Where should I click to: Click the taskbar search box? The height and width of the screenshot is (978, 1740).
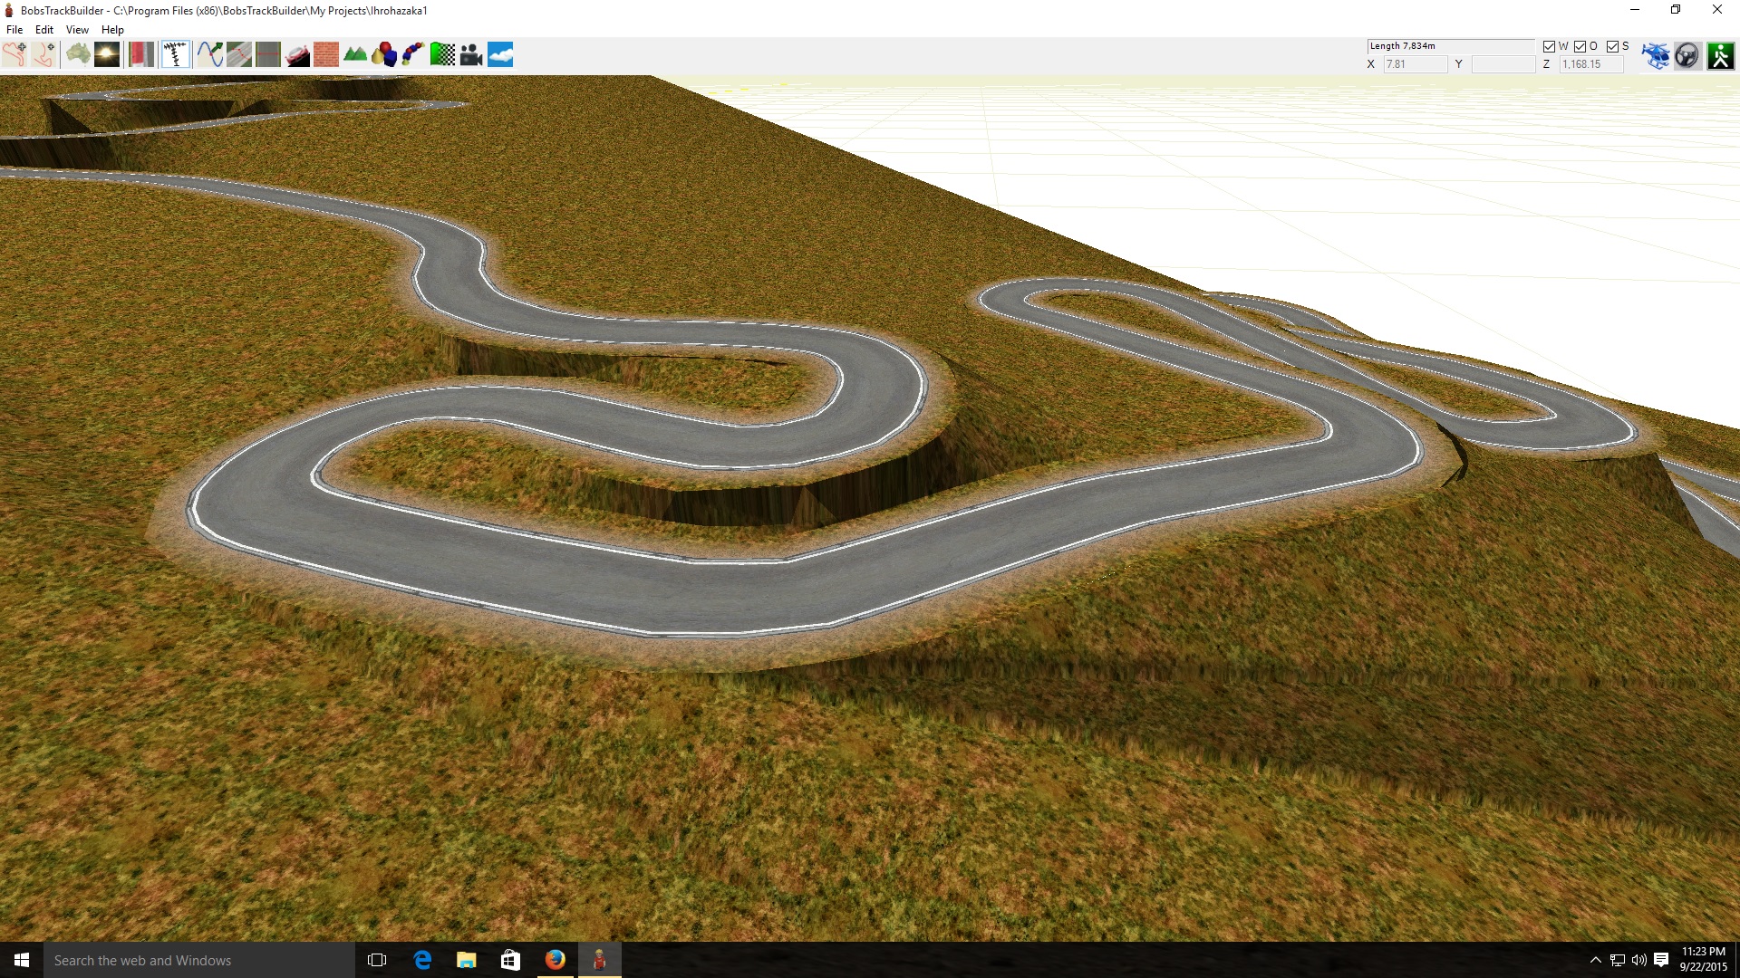coord(199,960)
